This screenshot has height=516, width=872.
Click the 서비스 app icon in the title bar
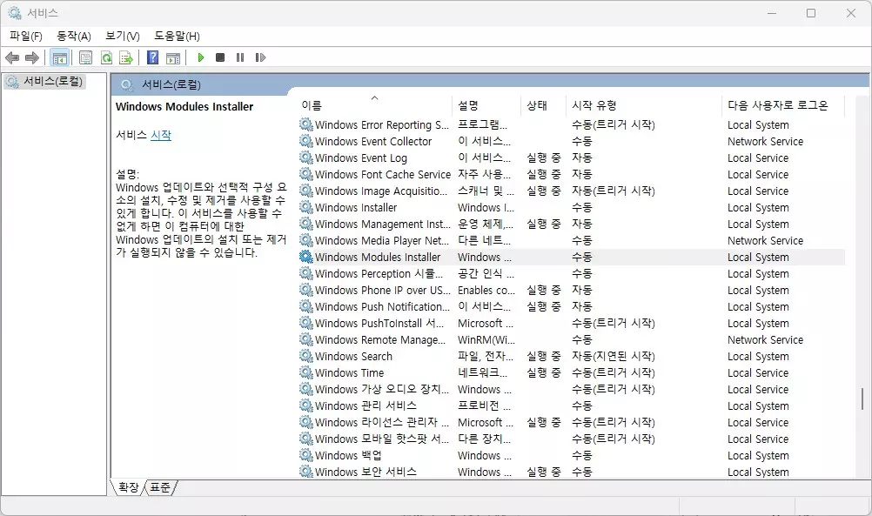pos(15,13)
